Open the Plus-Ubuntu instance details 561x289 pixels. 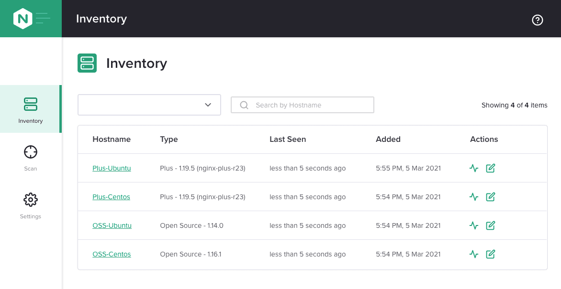[112, 168]
